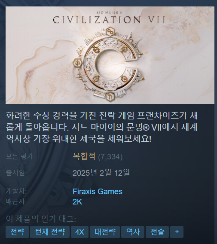Click the game description paragraph
This screenshot has width=217, height=244.
point(102,127)
